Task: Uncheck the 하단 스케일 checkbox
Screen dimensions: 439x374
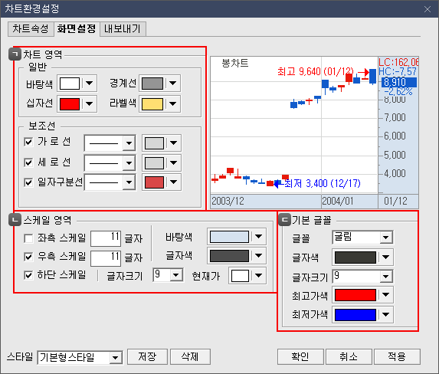Action: pos(28,275)
